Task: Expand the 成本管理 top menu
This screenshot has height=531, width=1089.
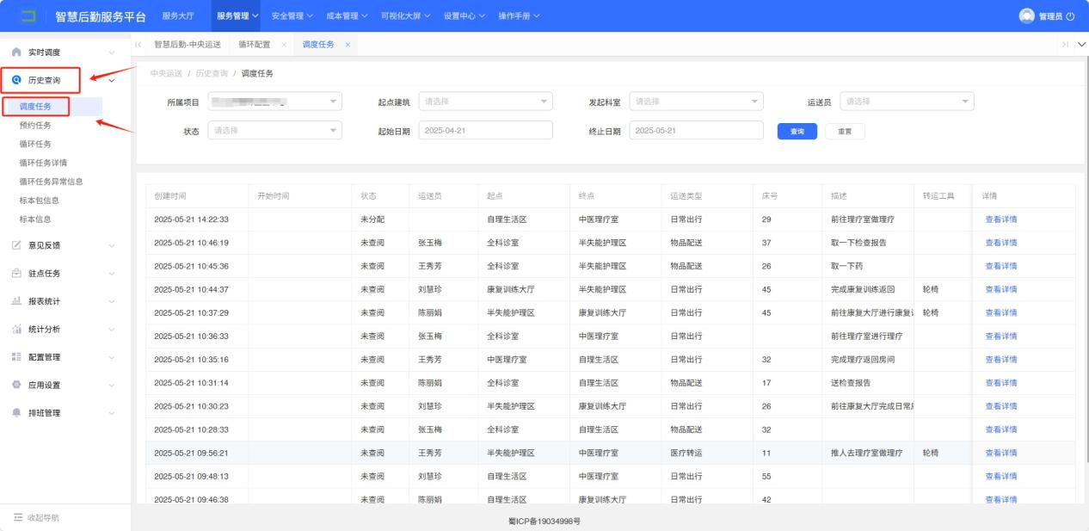Action: tap(348, 15)
